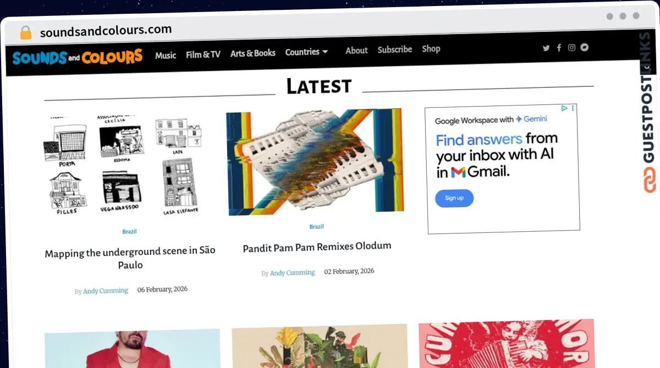Open the Instagram icon in header
The height and width of the screenshot is (368, 660).
[571, 48]
